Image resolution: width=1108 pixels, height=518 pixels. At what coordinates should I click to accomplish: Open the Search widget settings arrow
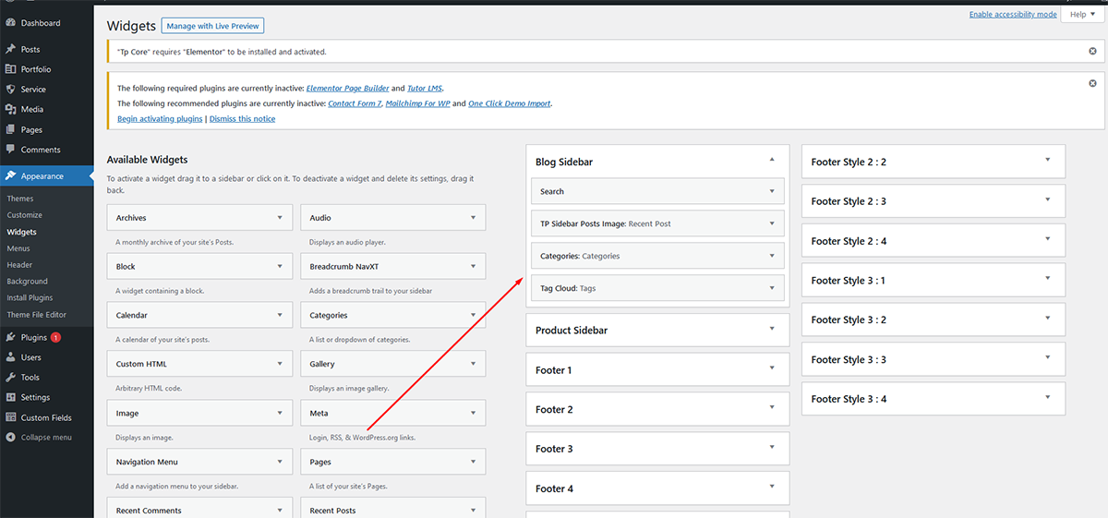[772, 191]
